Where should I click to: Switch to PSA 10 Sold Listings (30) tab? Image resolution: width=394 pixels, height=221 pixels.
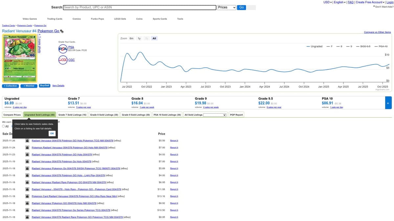point(167,115)
